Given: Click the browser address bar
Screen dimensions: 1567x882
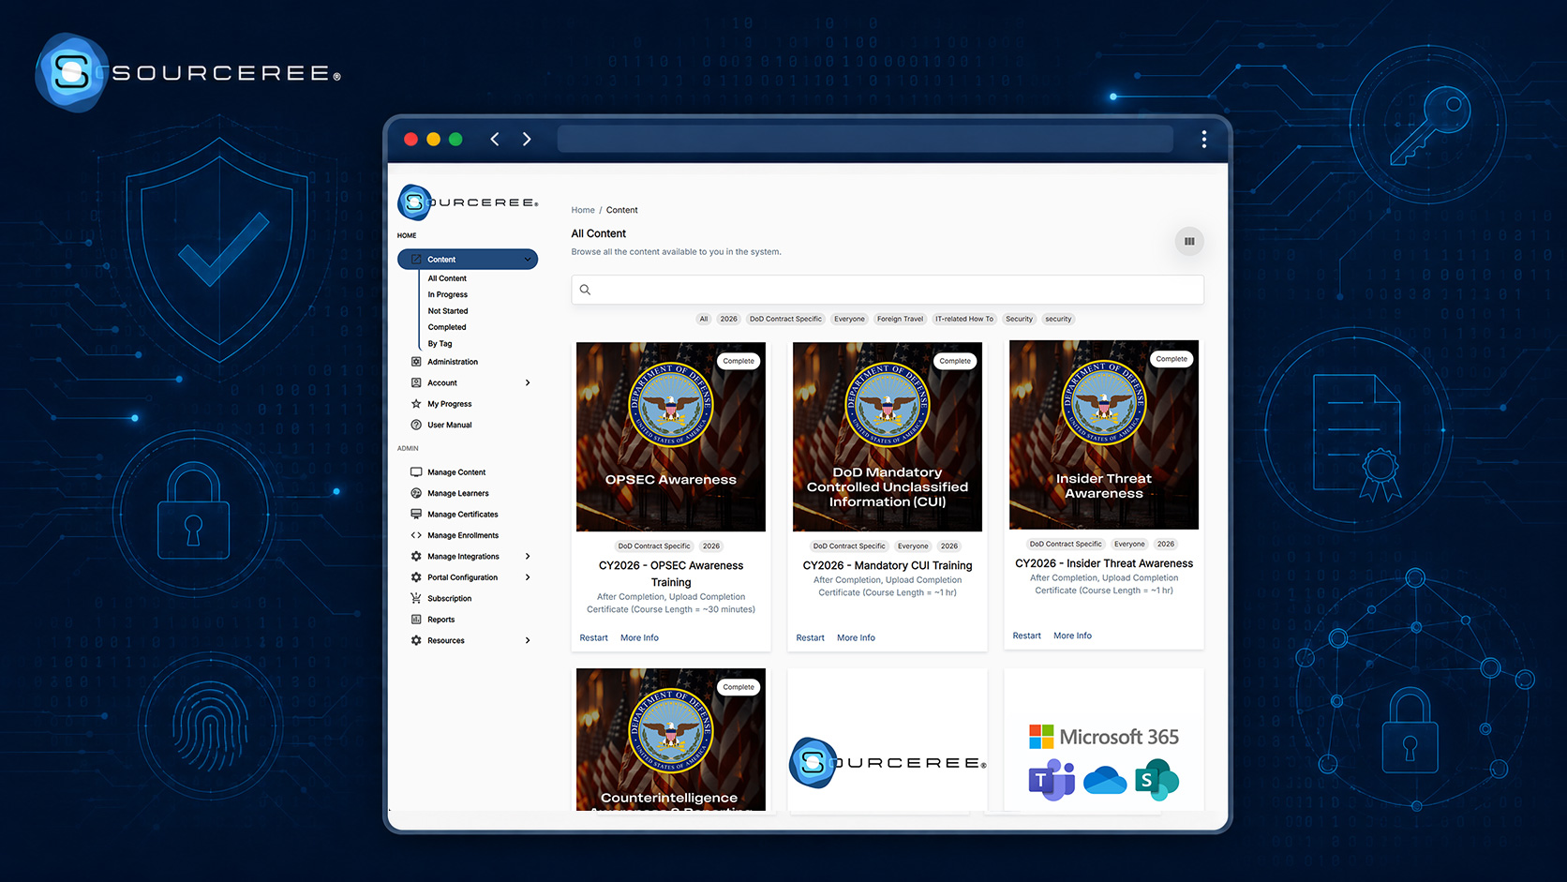Looking at the screenshot, I should [x=864, y=140].
